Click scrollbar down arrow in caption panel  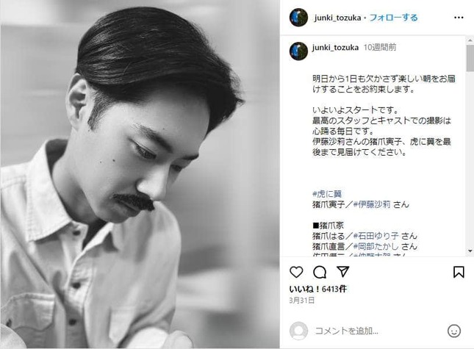[470, 251]
